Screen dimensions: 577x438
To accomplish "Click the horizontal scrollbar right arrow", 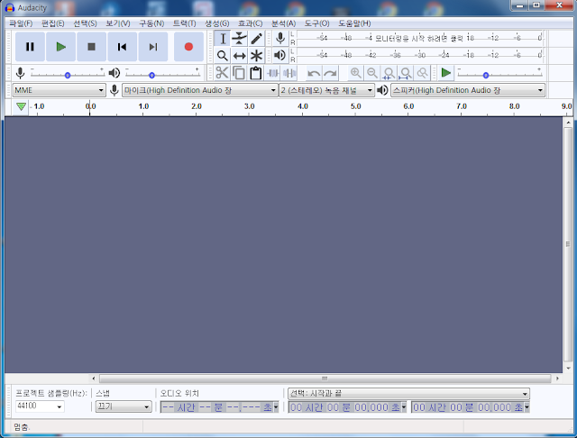I will click(x=557, y=379).
